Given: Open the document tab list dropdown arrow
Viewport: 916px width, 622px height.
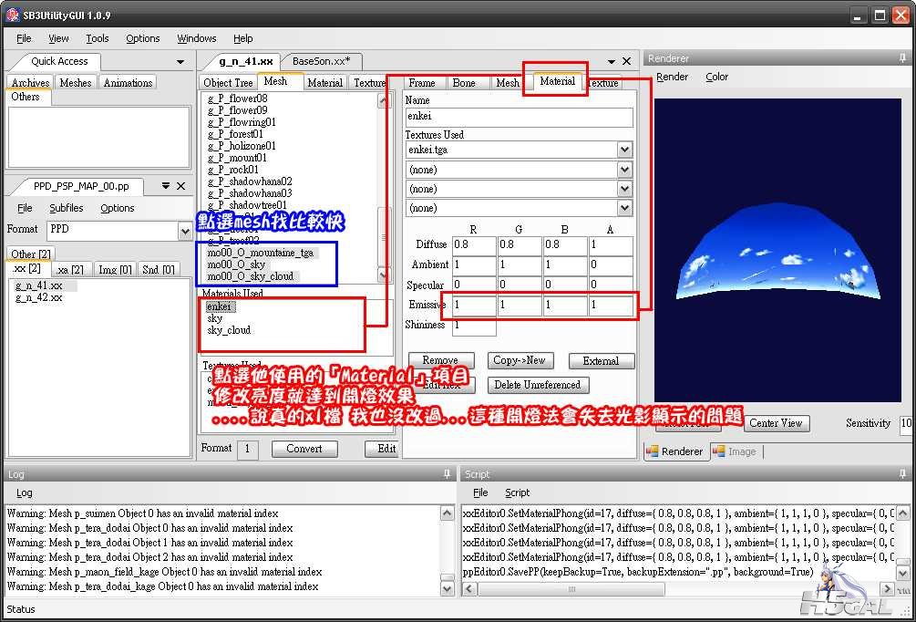Looking at the screenshot, I should point(611,61).
